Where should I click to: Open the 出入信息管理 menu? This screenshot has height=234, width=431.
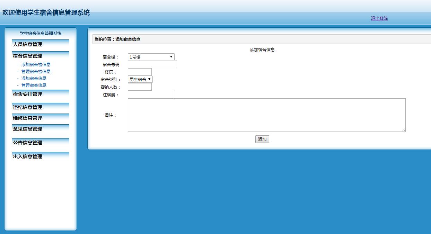27,156
